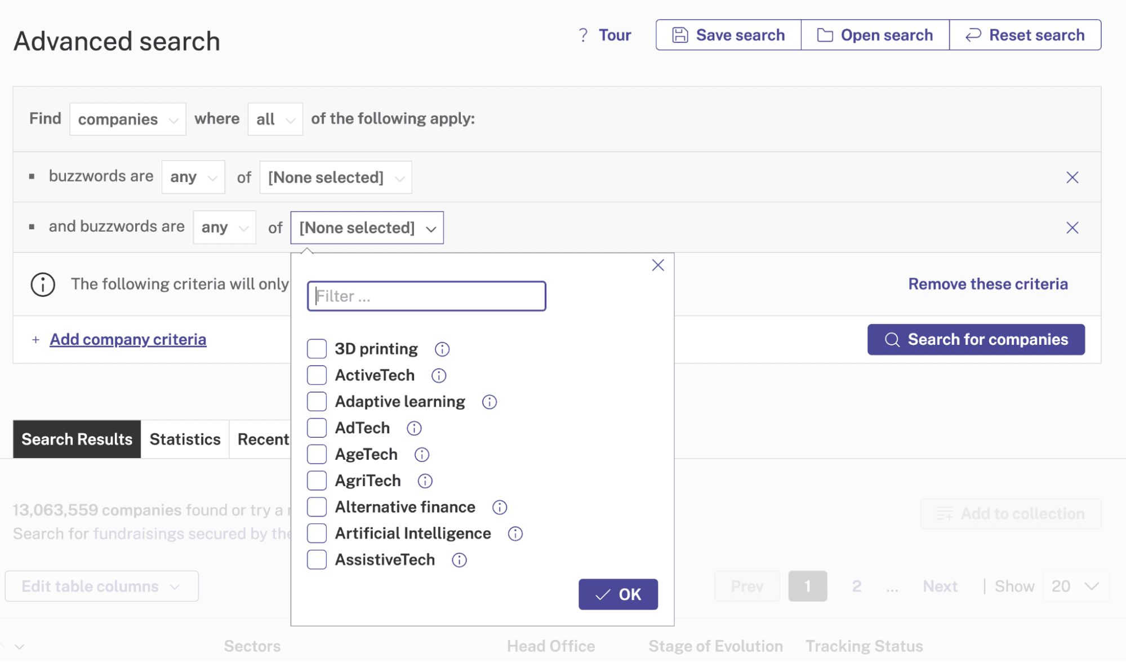Viewport: 1126px width, 662px height.
Task: Open the first [None selected] buzzwords dropdown
Action: pos(336,177)
